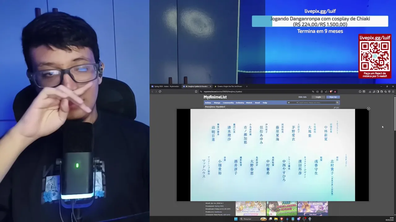
Task: Open the browser hamburger menu
Action: click(393, 92)
